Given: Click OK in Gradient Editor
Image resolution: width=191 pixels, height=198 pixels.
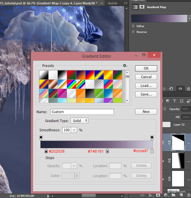Looking at the screenshot, I should tap(146, 68).
